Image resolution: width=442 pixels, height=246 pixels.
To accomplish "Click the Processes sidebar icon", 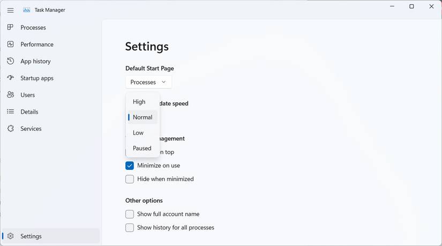I will [10, 27].
